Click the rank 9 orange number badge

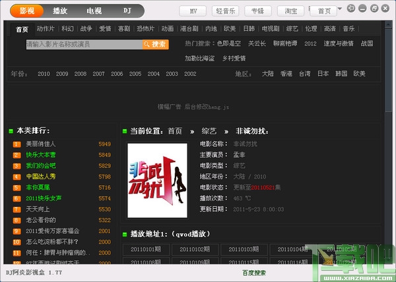pyautogui.click(x=16, y=231)
